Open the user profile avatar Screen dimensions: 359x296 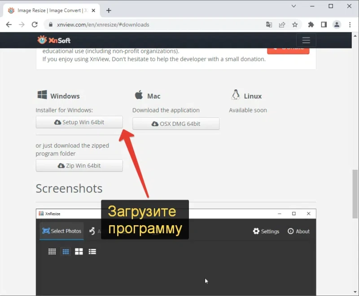[337, 25]
